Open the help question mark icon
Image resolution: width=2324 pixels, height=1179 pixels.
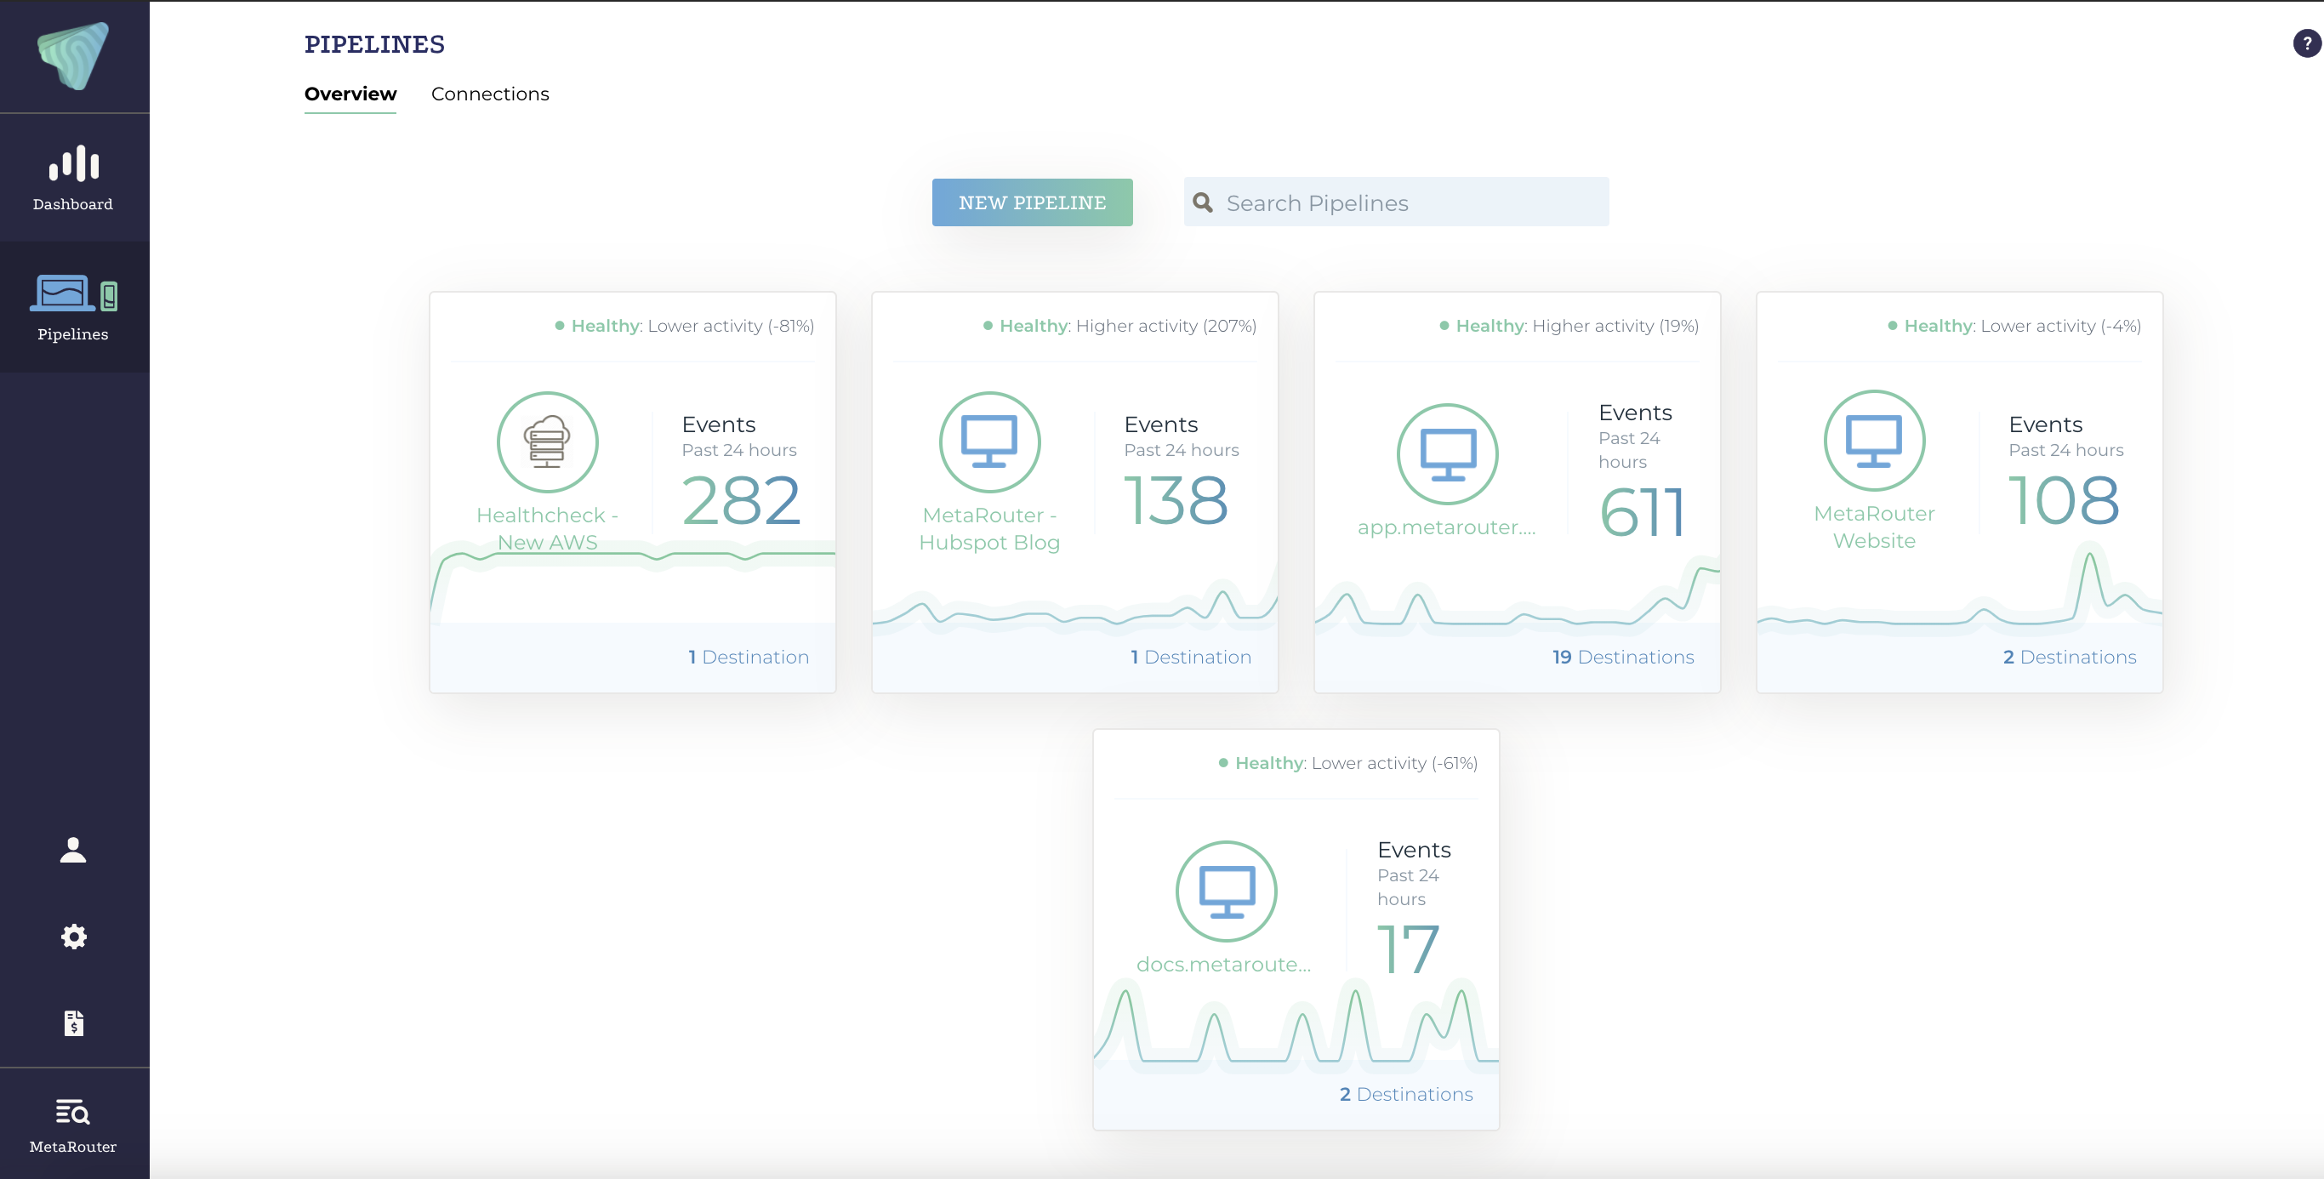point(2307,43)
